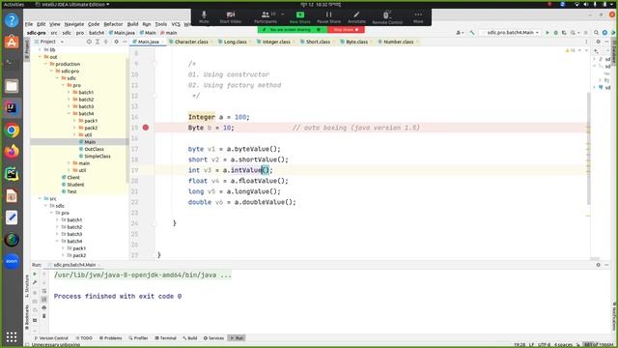
Task: Open the Build menu
Action: (x=133, y=24)
